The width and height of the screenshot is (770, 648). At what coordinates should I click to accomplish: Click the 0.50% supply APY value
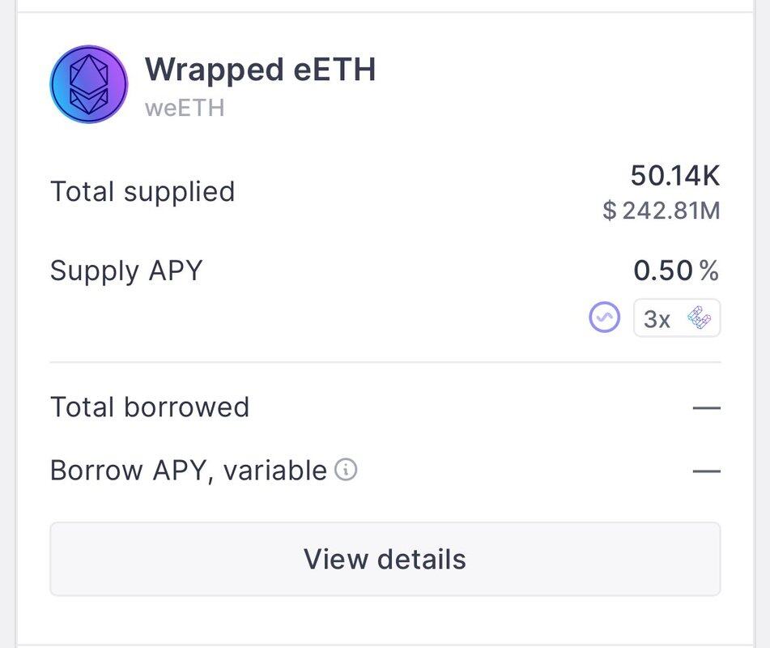point(676,271)
